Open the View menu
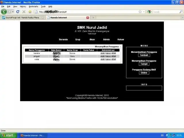This screenshot has width=184, height=138. coord(15,7)
